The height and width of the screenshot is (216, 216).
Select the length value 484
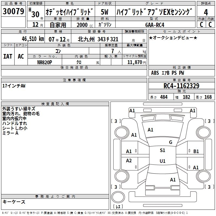tap(164, 97)
